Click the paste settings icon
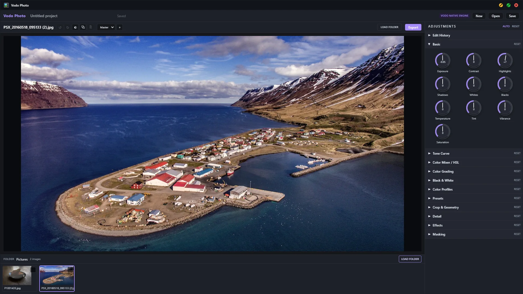 click(91, 27)
